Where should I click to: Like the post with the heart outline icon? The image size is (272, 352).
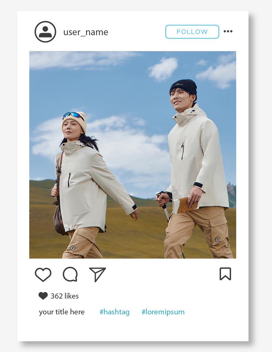tap(43, 274)
